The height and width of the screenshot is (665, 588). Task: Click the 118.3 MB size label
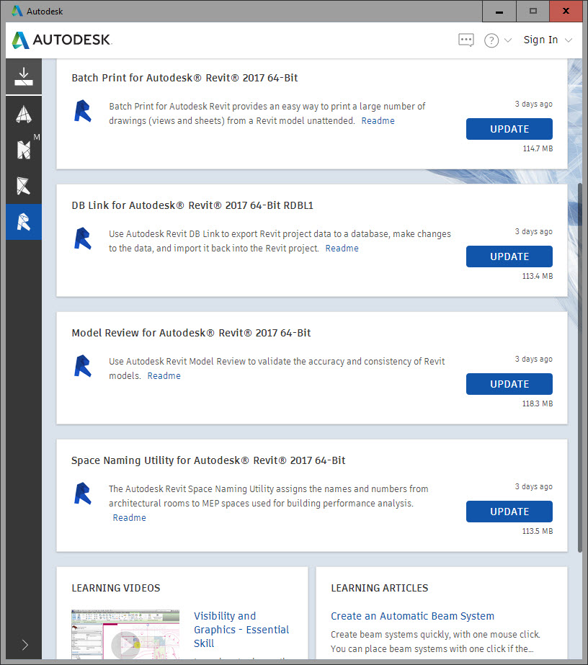538,403
